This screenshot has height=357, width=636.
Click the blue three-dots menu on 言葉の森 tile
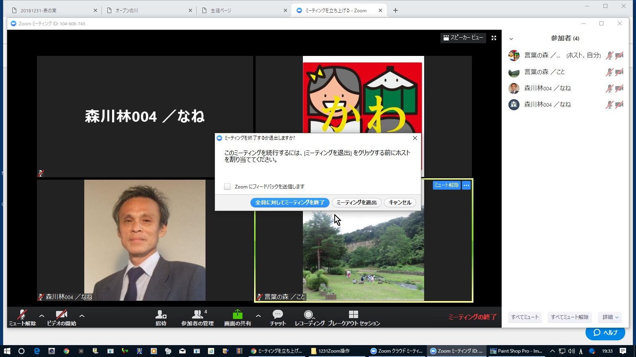point(466,185)
